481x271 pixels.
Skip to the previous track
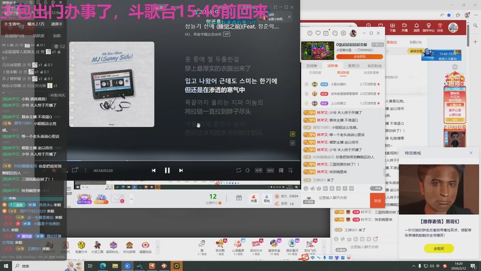153,170
